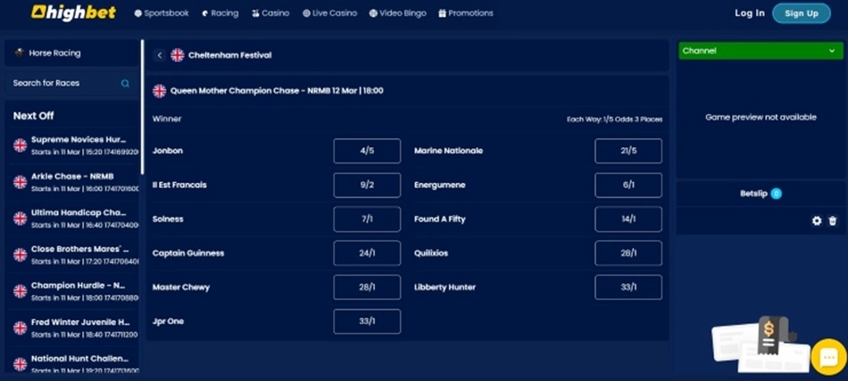This screenshot has width=848, height=381.
Task: Select Libberty Hunter odds 33/1
Action: tap(628, 287)
